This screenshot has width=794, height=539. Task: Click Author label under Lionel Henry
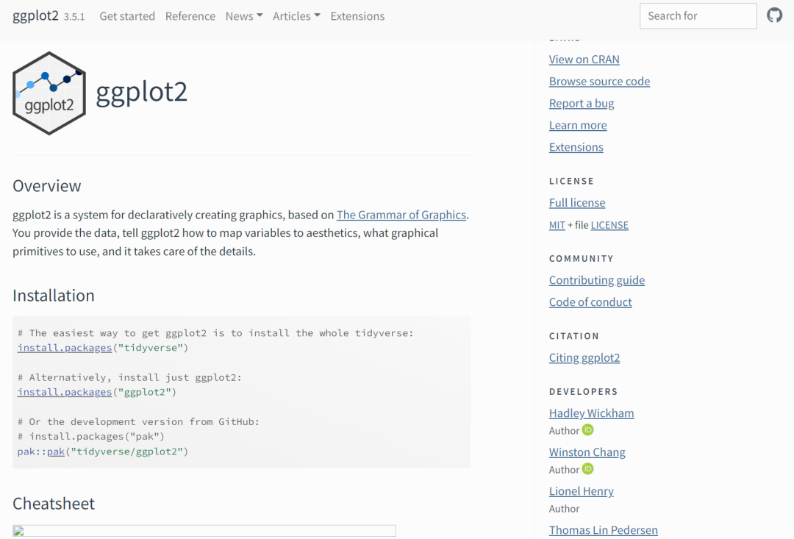[564, 509]
